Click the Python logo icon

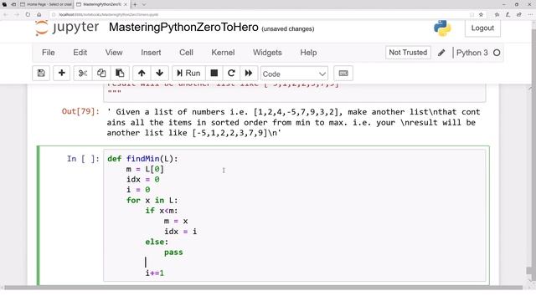[442, 28]
